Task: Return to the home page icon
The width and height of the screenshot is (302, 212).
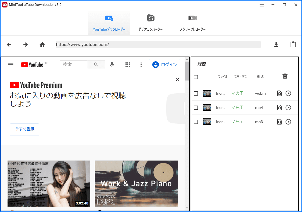Action: click(42, 45)
